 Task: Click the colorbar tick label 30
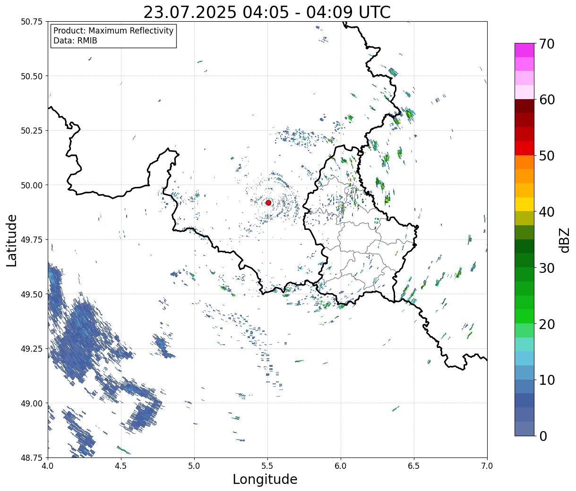547,268
